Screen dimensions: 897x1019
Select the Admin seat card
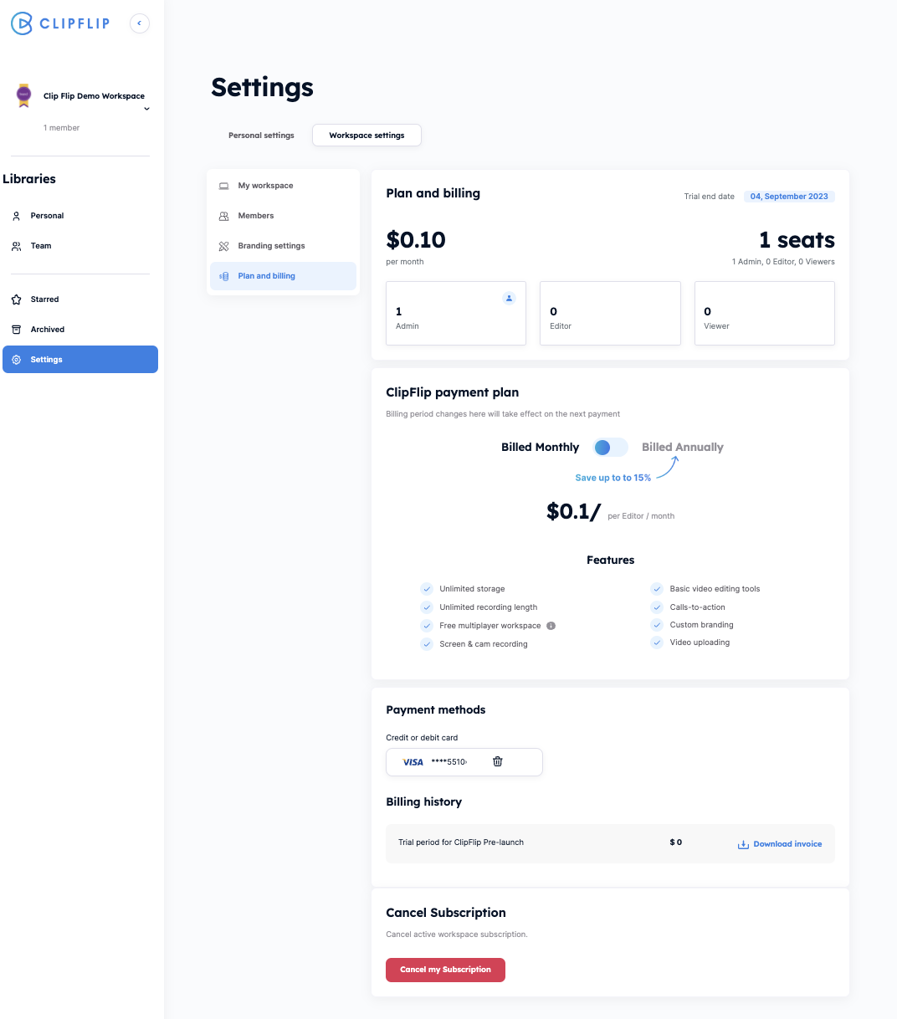pyautogui.click(x=456, y=313)
